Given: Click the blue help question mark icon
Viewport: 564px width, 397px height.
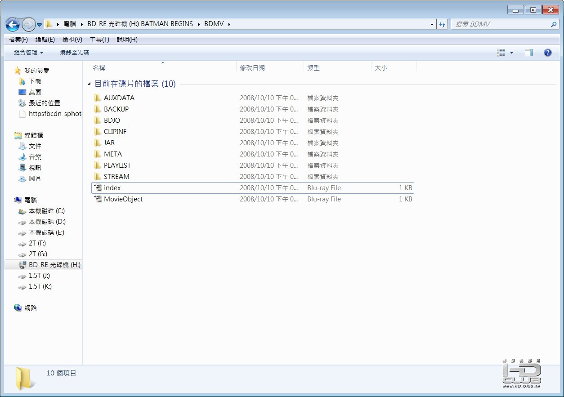Looking at the screenshot, I should pyautogui.click(x=548, y=53).
